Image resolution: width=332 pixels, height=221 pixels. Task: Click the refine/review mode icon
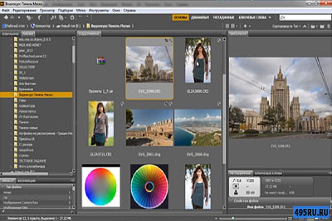(x=62, y=18)
